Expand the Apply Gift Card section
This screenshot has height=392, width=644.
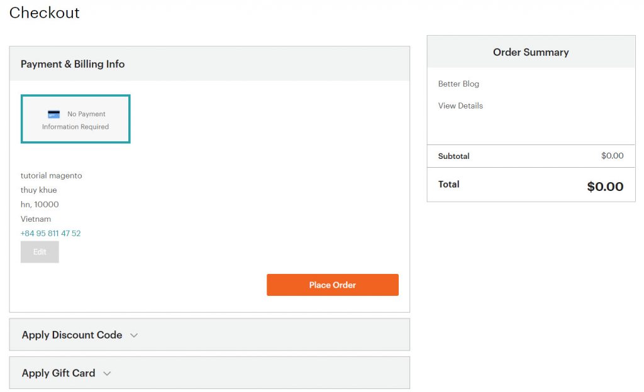209,373
